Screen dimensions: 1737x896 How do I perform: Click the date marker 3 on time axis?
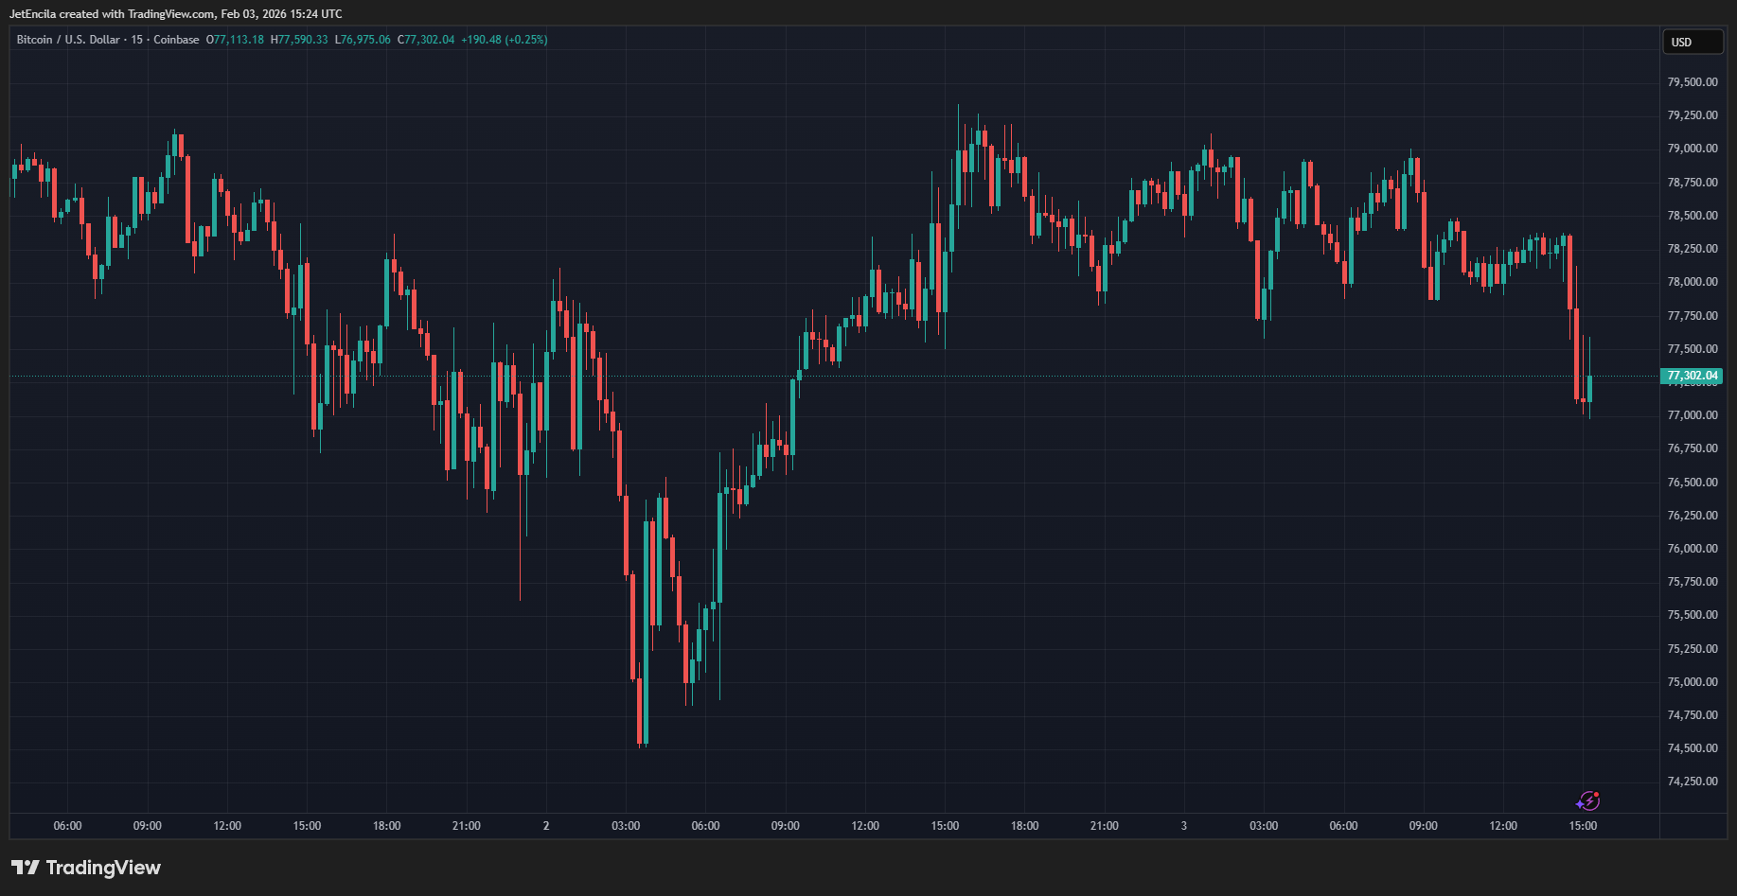tap(1183, 826)
